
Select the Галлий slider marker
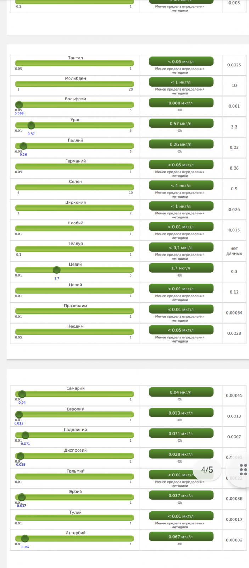tap(23, 146)
